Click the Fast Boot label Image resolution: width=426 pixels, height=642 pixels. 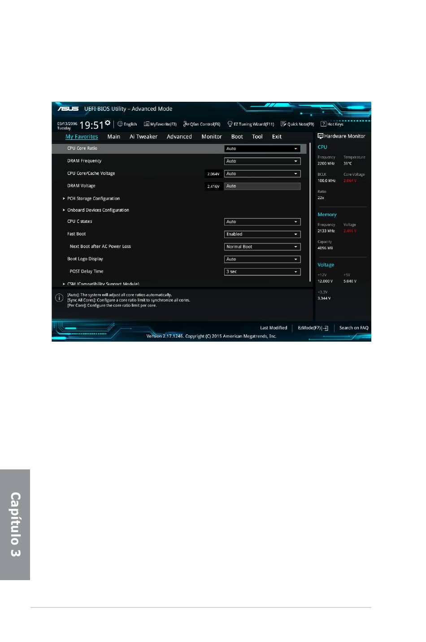click(x=76, y=234)
